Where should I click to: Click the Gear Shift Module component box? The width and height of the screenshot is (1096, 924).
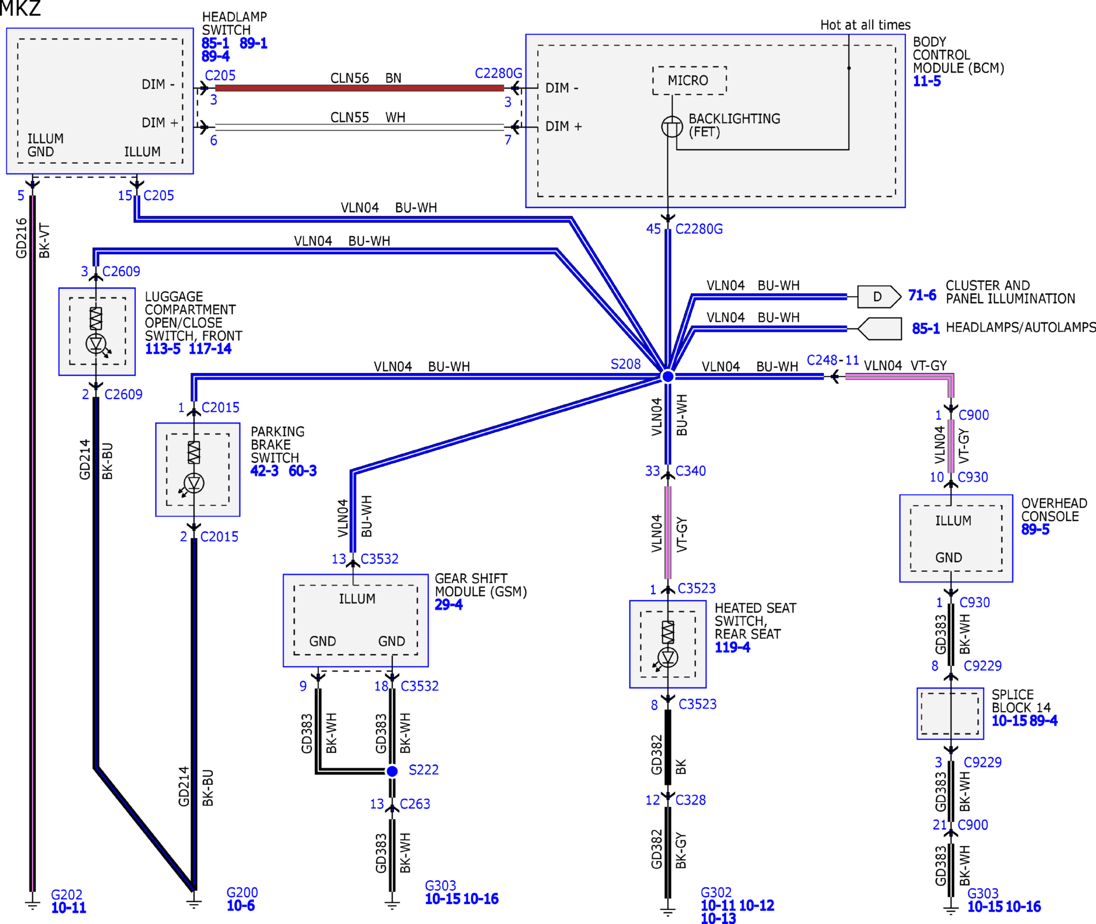(x=356, y=621)
